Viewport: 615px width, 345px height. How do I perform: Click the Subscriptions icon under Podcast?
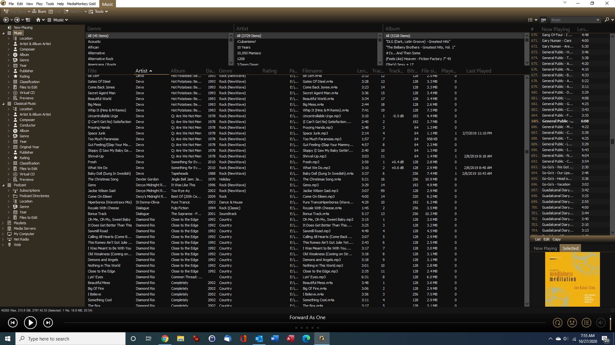pos(15,190)
